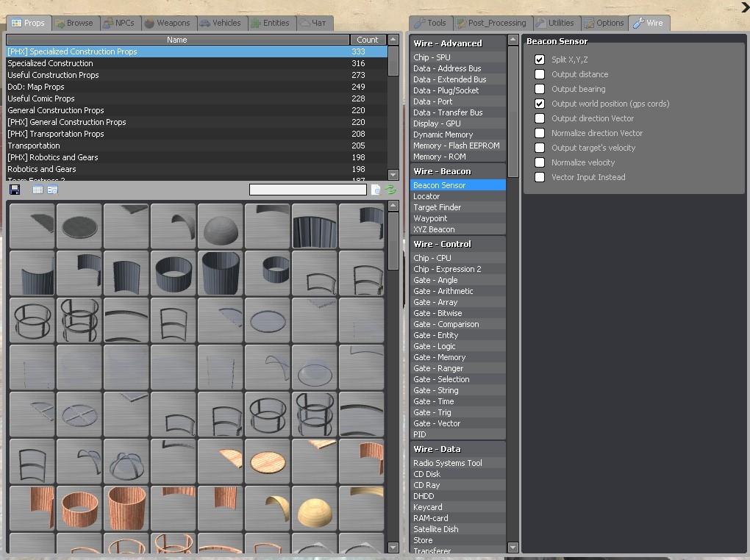
Task: Click the arrow icon at top-right corner
Action: [744, 8]
